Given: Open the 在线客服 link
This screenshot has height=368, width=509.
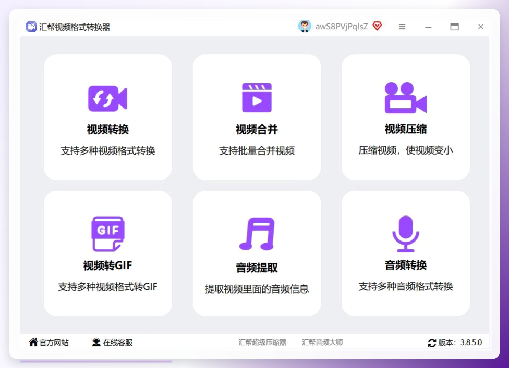Looking at the screenshot, I should click(118, 342).
